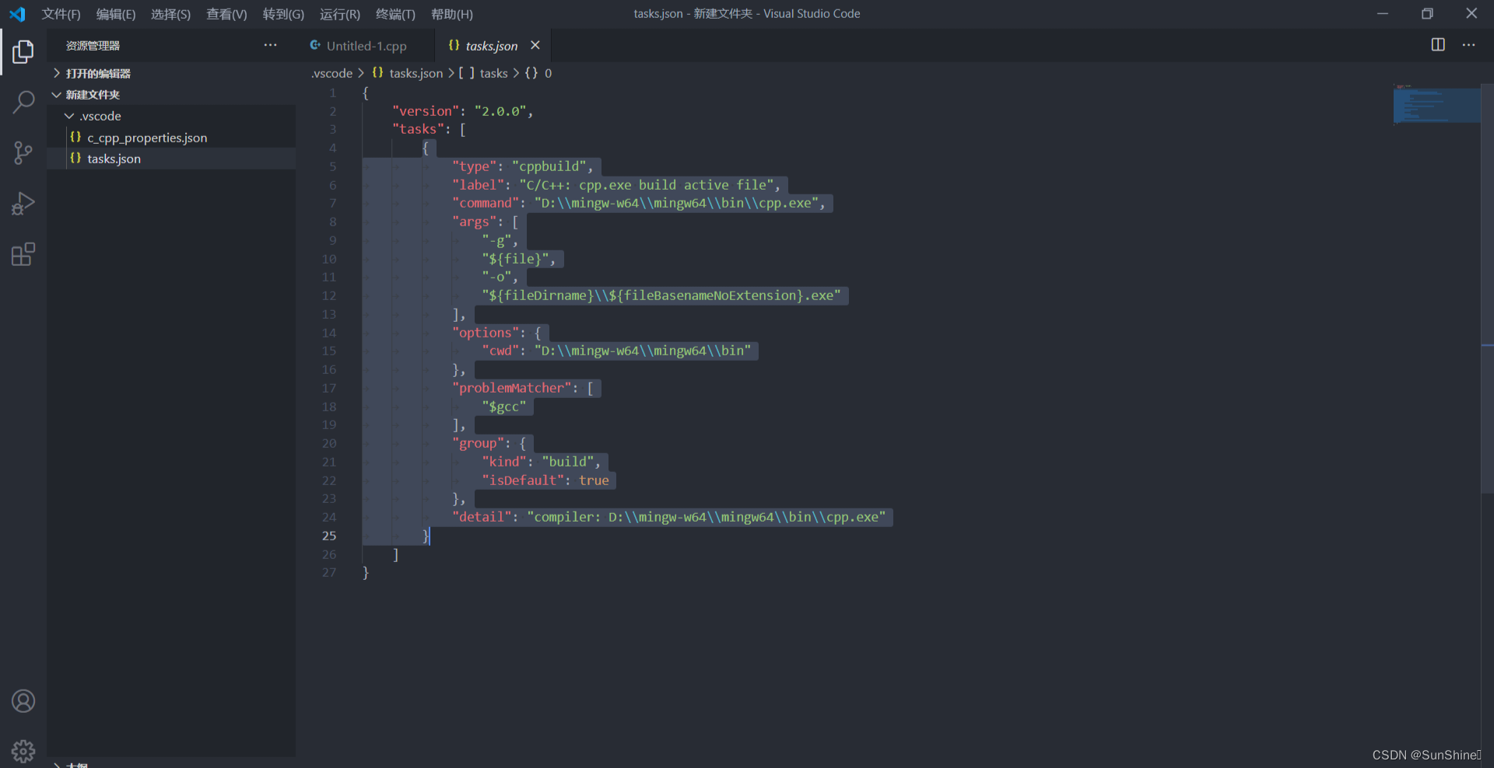Open Explorer panel More Actions ellipsis

tap(270, 45)
